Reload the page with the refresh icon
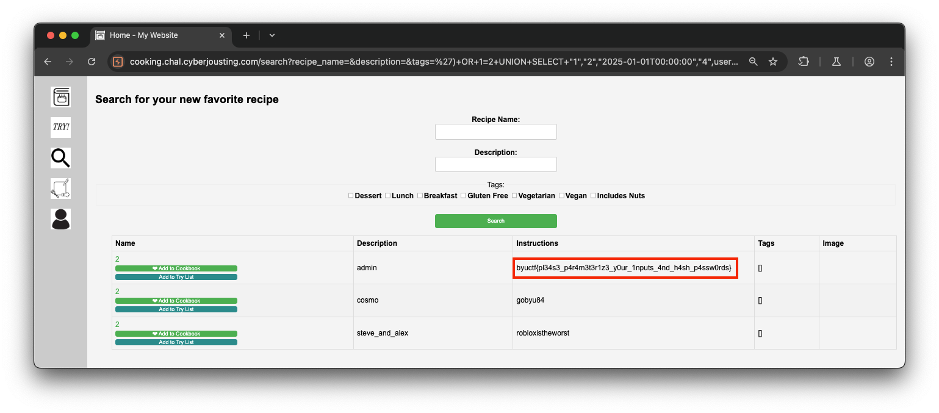The height and width of the screenshot is (413, 939). pos(92,62)
